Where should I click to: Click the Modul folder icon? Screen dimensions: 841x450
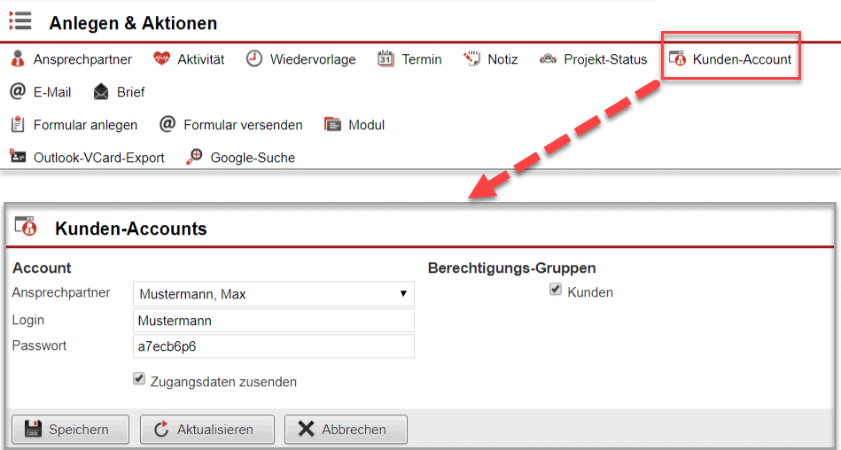[332, 125]
